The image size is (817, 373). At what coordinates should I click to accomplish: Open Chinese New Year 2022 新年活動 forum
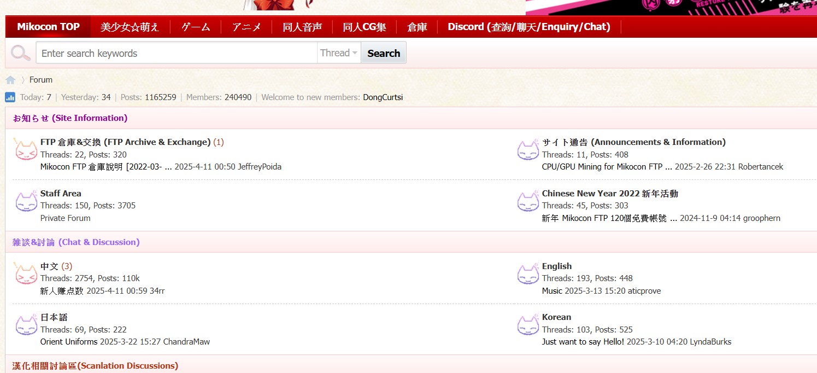click(610, 194)
